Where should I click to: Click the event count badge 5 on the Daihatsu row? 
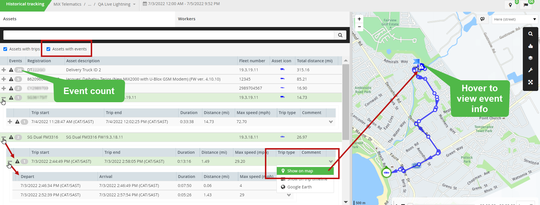tap(18, 79)
